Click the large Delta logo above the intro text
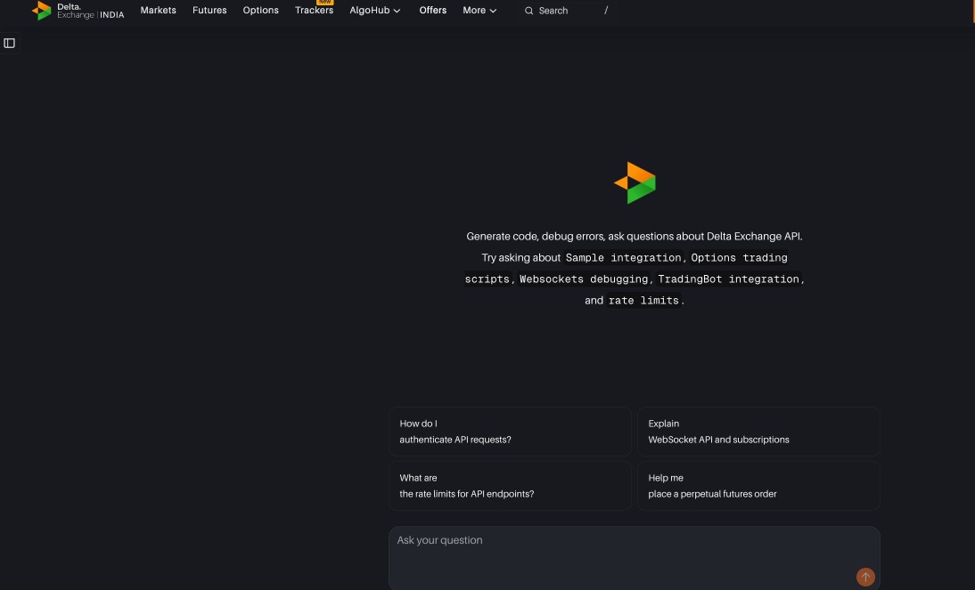The image size is (975, 590). coord(635,182)
